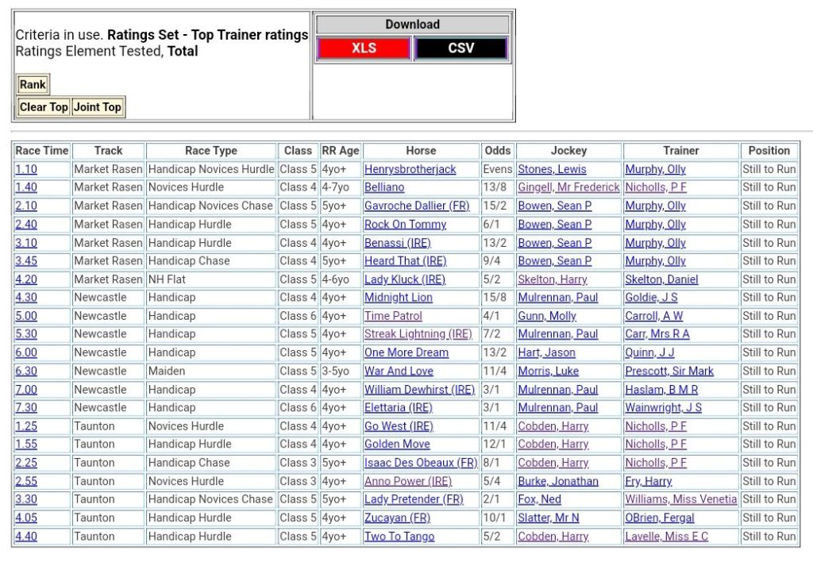Open jockey Slatter, Mr N

(548, 518)
